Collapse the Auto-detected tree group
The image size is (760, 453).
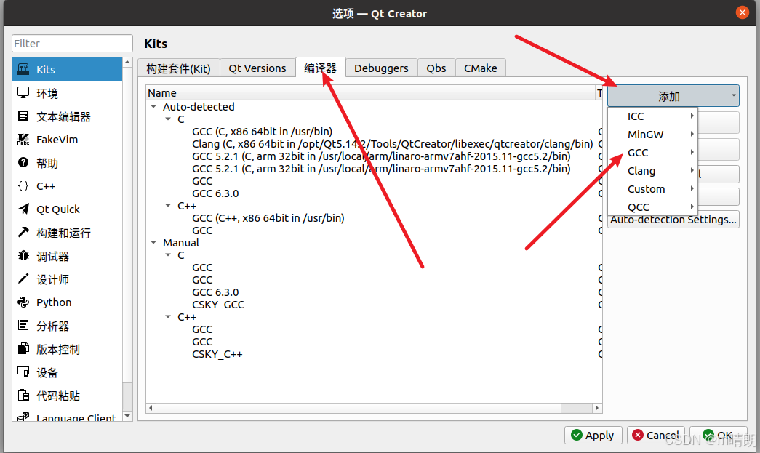[x=153, y=107]
